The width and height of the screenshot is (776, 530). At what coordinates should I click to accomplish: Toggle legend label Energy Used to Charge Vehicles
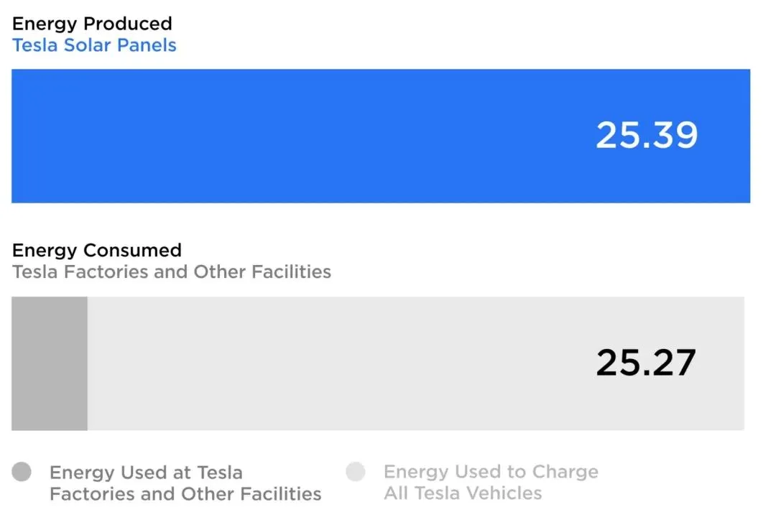(491, 482)
